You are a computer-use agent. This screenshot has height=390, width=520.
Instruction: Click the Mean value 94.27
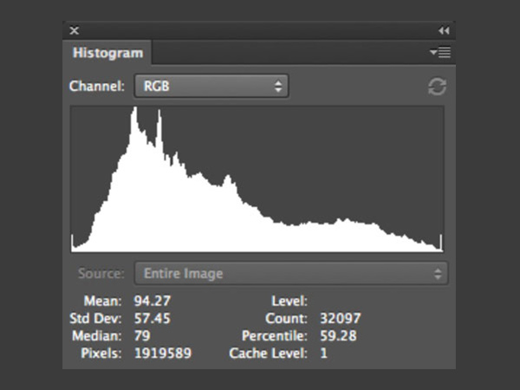(153, 302)
